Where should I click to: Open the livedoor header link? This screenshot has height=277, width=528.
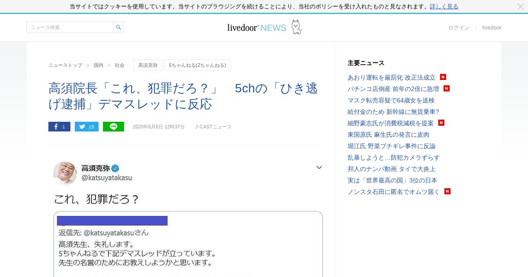(x=492, y=28)
